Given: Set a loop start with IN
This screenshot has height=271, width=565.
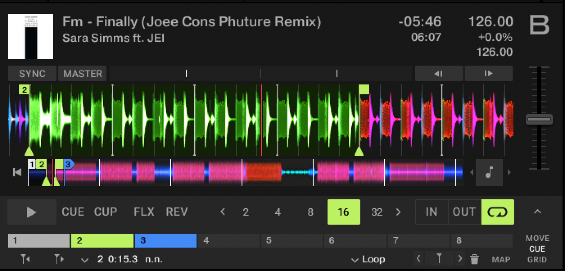Looking at the screenshot, I should [x=431, y=212].
